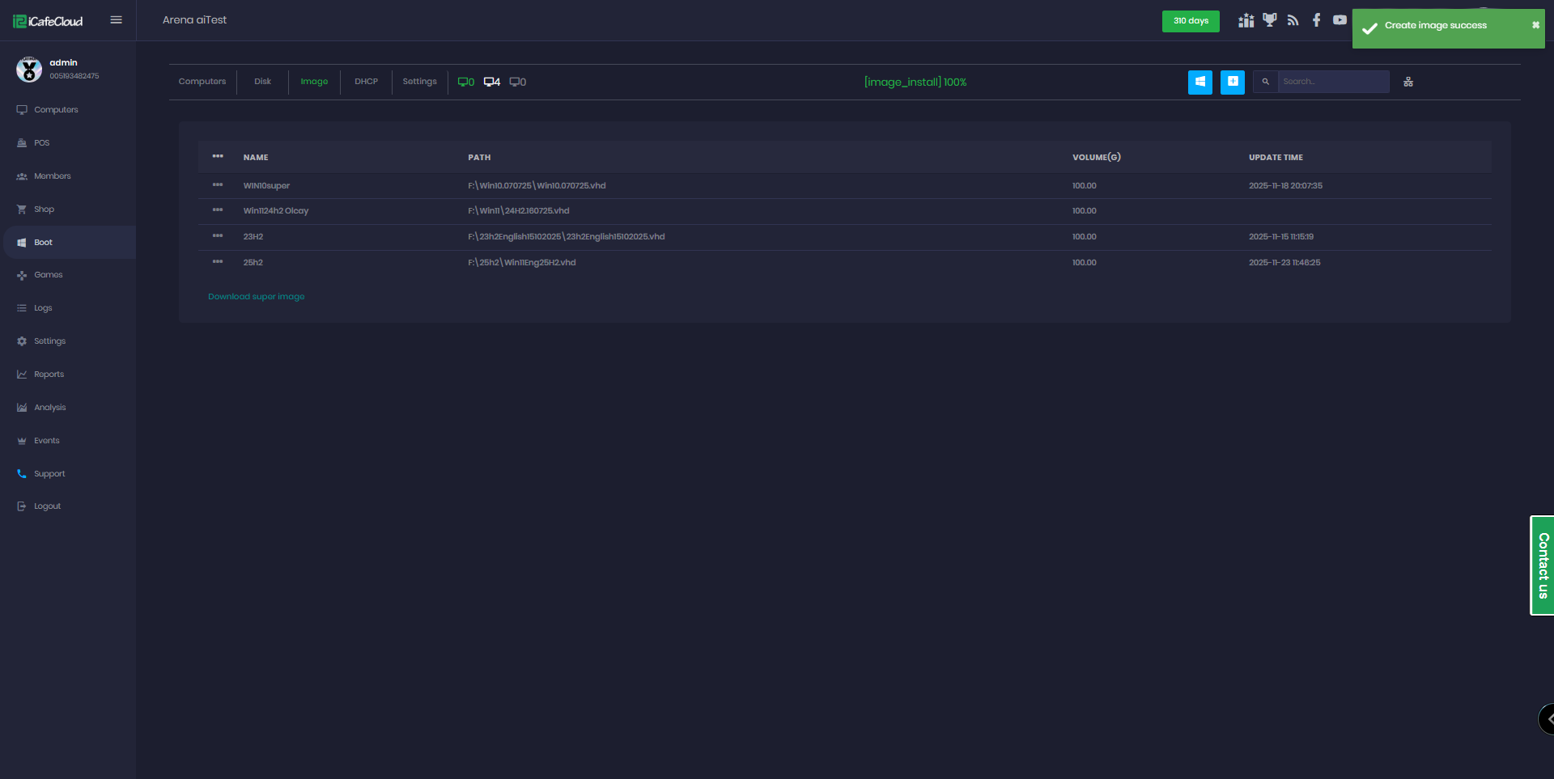Image resolution: width=1554 pixels, height=779 pixels.
Task: Click the network topology icon near search
Action: (x=1408, y=81)
